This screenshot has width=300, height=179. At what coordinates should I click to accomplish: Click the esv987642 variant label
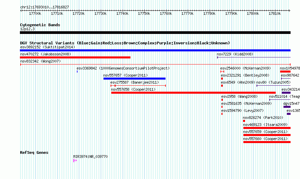[x=290, y=75]
